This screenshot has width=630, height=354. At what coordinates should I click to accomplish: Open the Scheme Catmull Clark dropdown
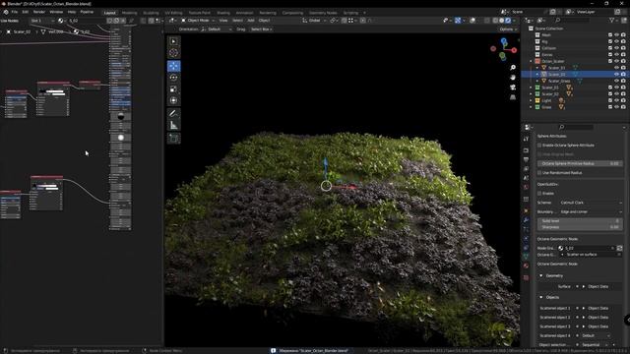pos(591,203)
